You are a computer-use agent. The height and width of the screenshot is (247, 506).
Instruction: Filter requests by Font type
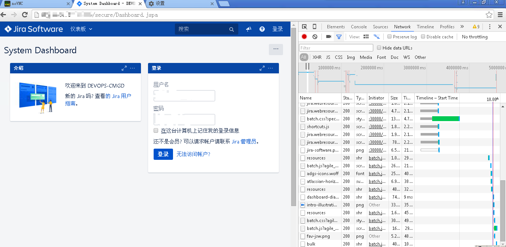pyautogui.click(x=381, y=57)
